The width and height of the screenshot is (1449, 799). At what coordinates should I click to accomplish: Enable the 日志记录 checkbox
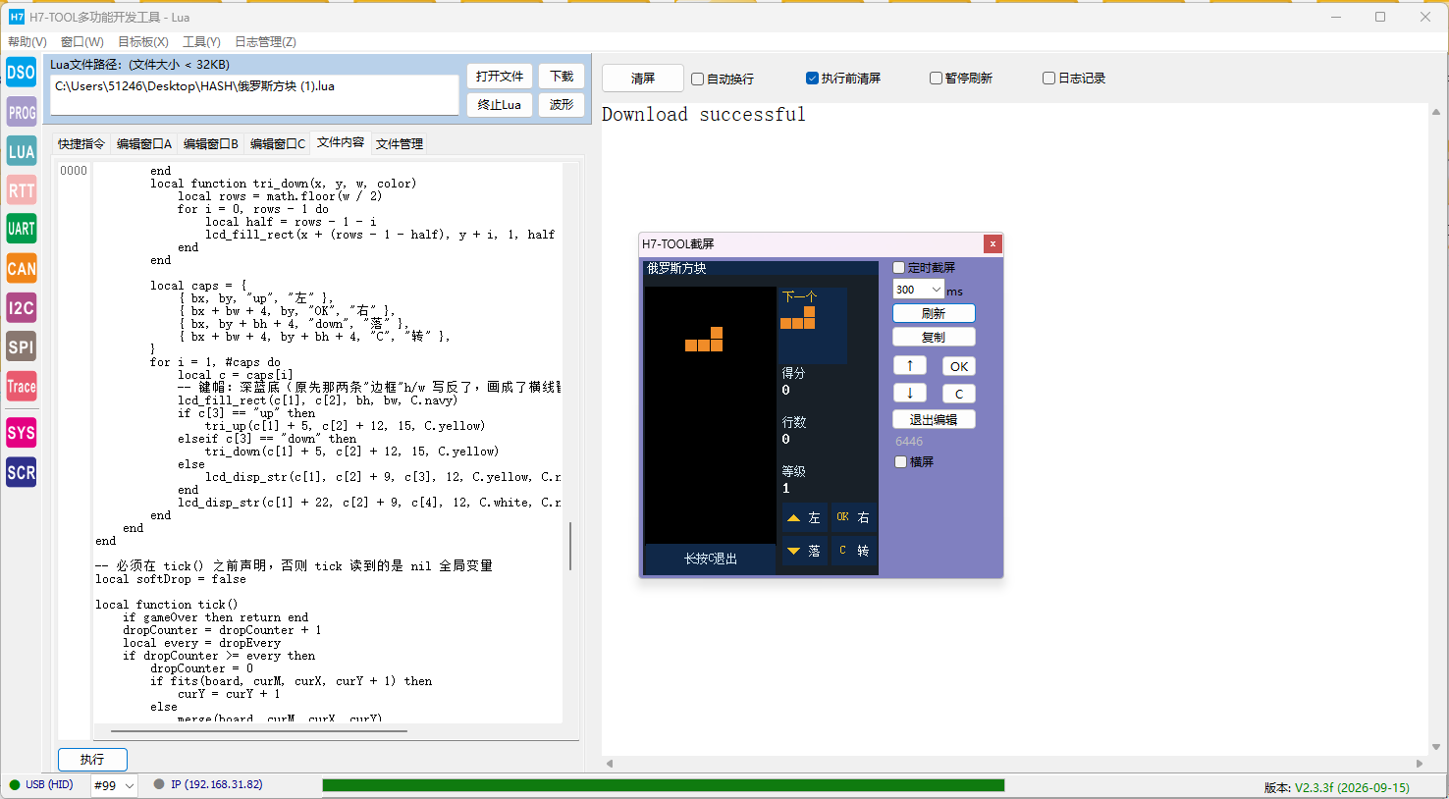coord(1048,78)
